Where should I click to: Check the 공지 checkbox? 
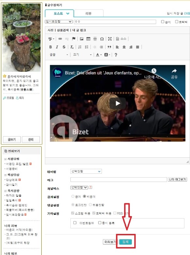(162, 22)
